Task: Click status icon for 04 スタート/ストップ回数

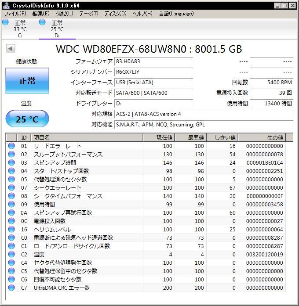Action: tap(11, 171)
